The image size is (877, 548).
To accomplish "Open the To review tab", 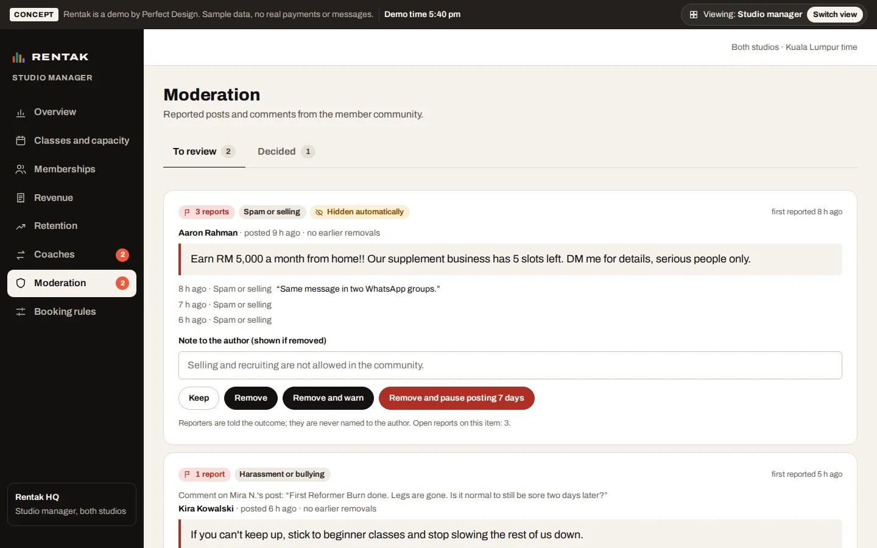I will pyautogui.click(x=204, y=152).
